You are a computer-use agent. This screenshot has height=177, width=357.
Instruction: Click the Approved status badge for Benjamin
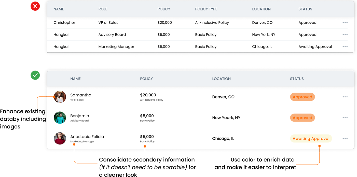pos(302,118)
